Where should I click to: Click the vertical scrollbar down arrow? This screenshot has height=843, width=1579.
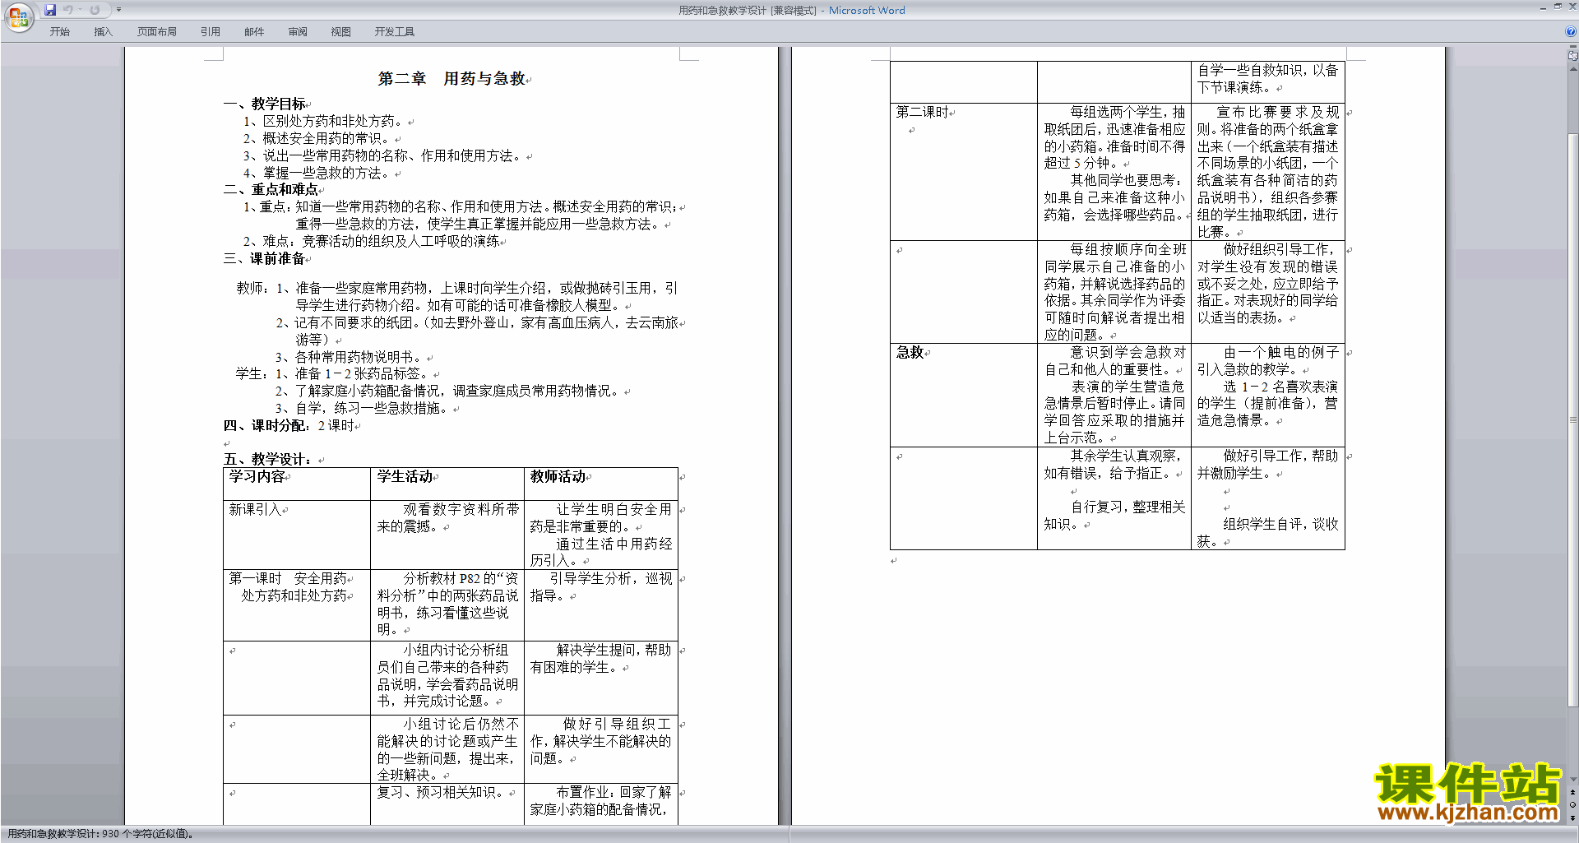[1573, 780]
